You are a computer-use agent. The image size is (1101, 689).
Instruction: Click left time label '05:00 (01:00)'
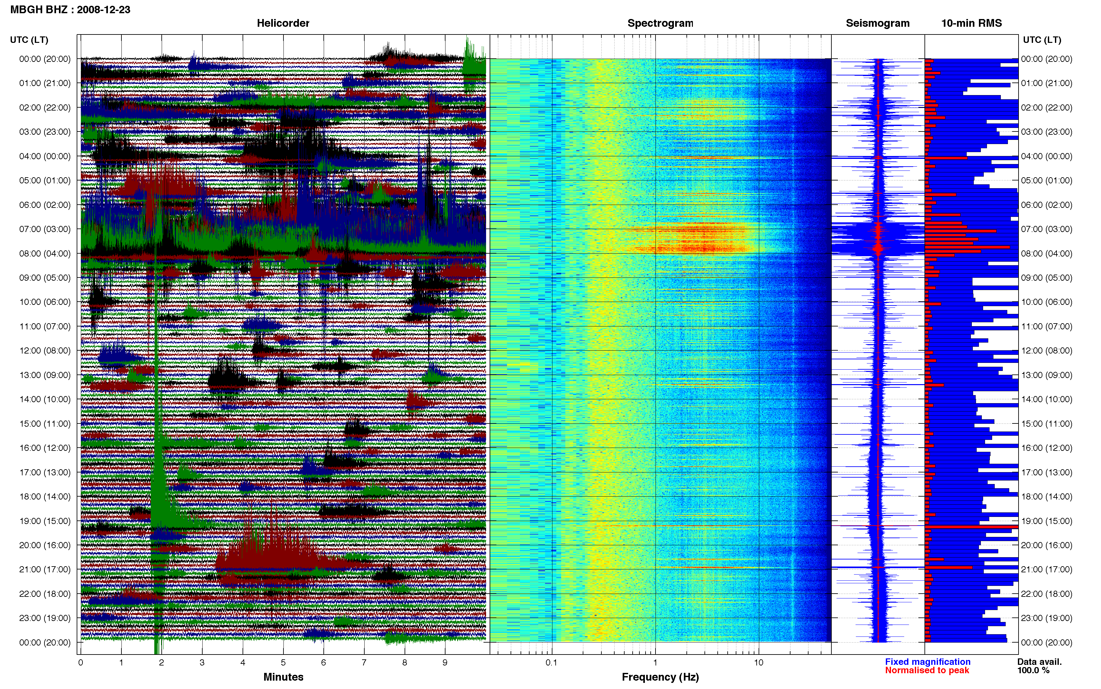tap(45, 180)
